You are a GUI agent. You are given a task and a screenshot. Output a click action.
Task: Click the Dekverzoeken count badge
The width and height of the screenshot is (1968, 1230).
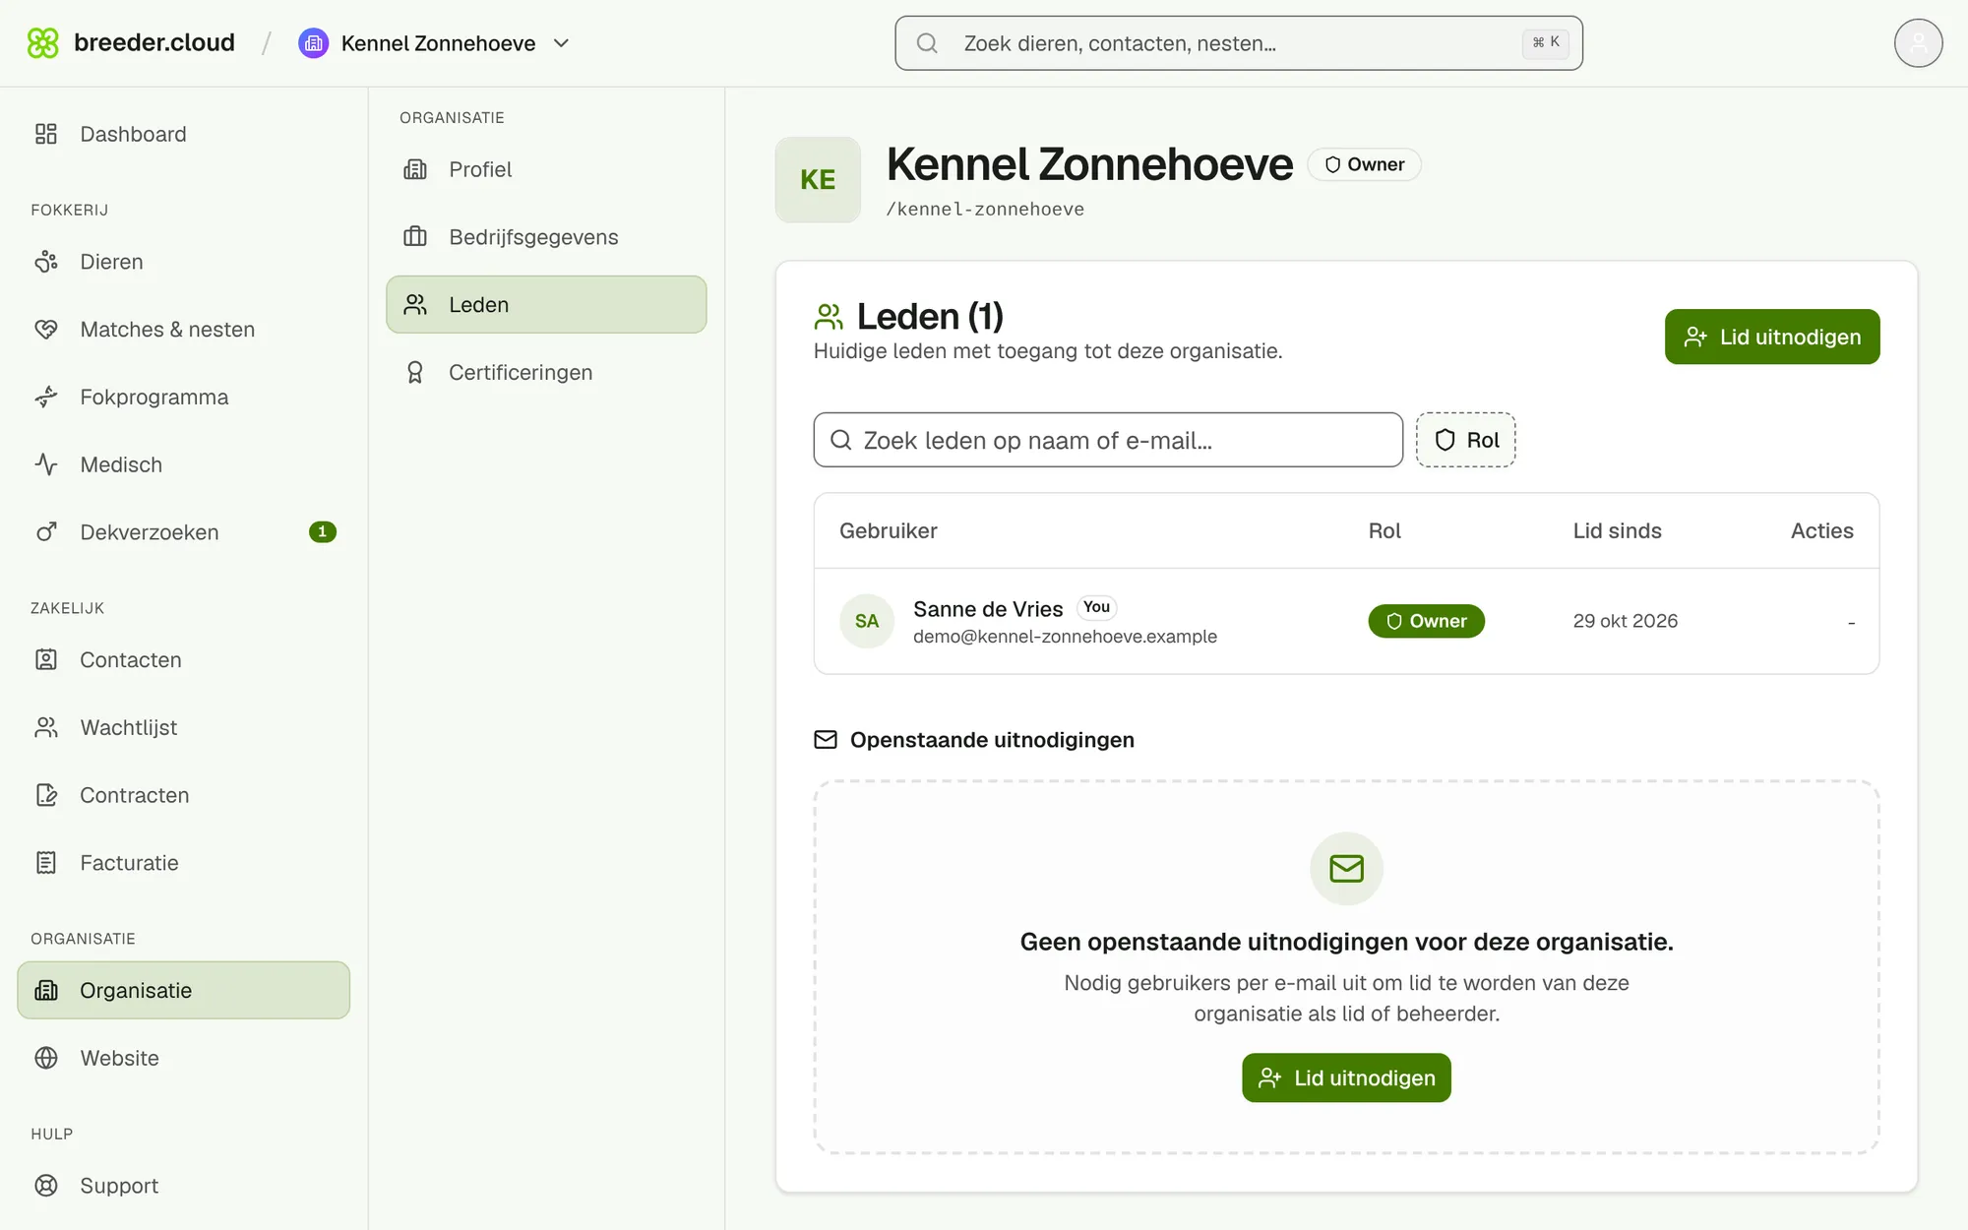tap(323, 532)
